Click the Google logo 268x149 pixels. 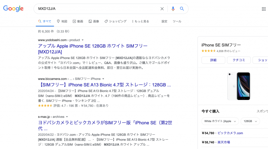[x=13, y=9]
